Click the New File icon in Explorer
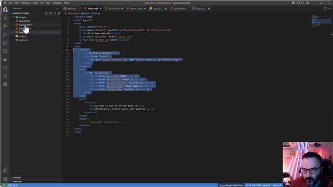 point(46,14)
